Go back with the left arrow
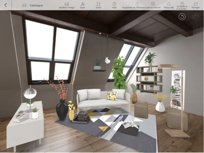The image size is (204, 153). tap(5, 5)
